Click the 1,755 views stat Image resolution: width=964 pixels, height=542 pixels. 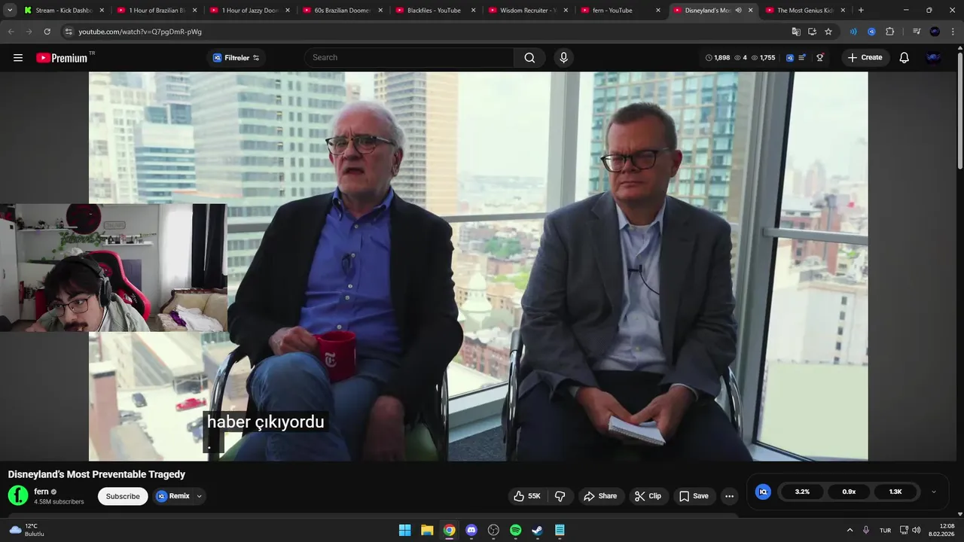click(763, 58)
